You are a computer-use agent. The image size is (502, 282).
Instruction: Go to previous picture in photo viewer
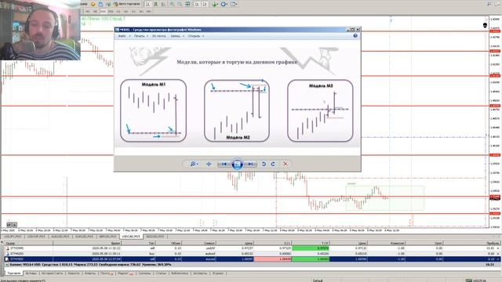pos(224,164)
